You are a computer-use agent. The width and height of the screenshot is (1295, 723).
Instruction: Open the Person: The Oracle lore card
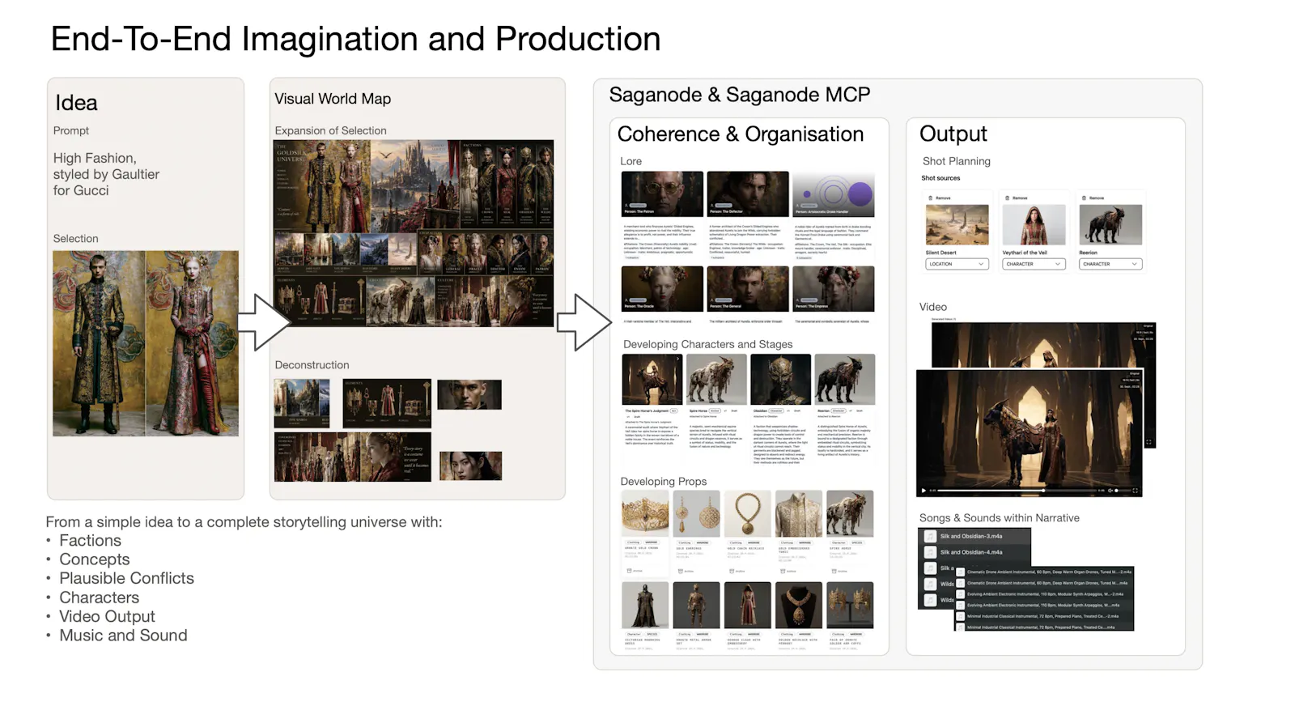662,288
